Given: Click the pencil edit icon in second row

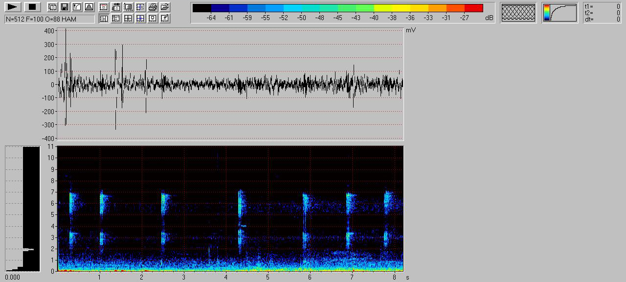Looking at the screenshot, I should point(165,19).
